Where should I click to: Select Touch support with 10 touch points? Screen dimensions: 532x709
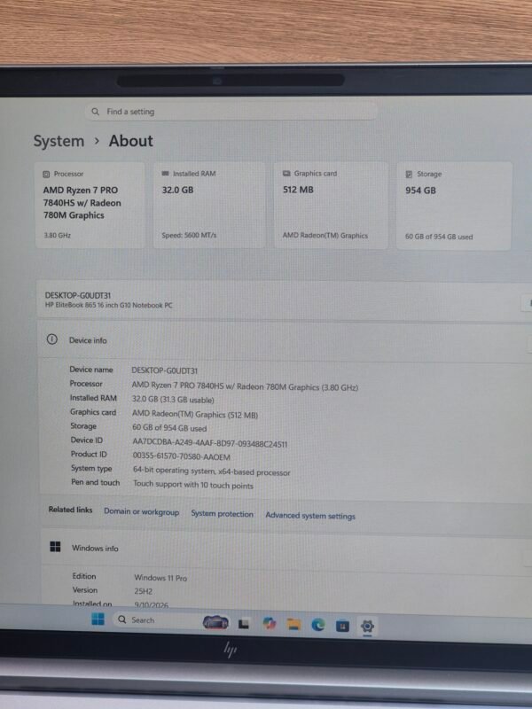(193, 485)
